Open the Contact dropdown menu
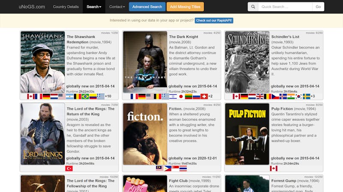The image size is (343, 192). coord(117,7)
